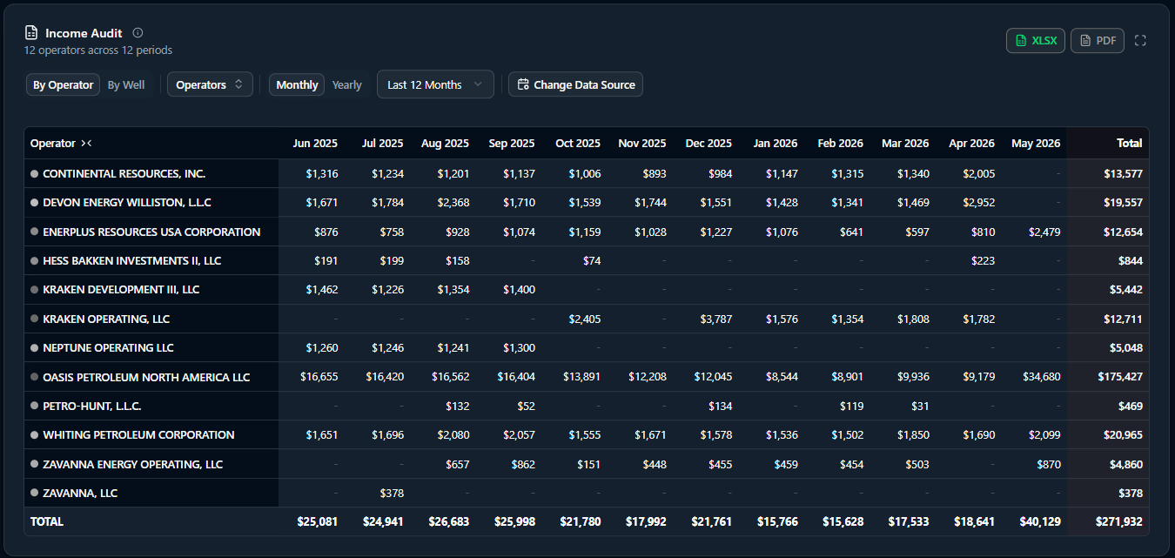Select KRAKEN OPERATING, LLC row name

(x=106, y=319)
